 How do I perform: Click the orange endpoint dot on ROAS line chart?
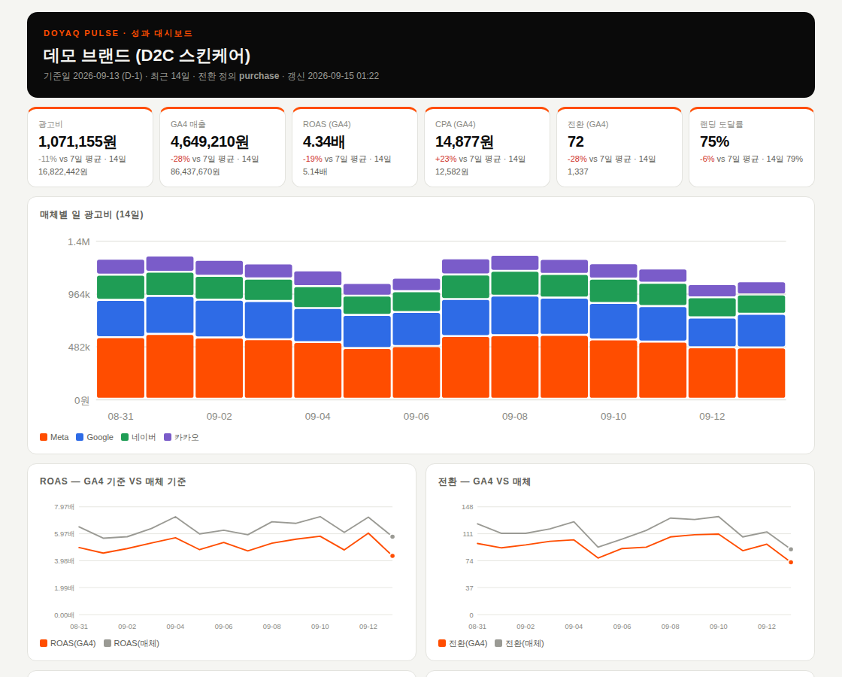point(392,556)
